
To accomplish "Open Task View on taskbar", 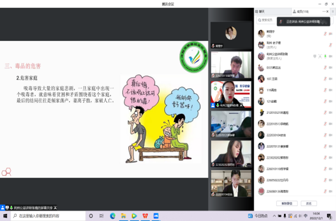I will pyautogui.click(x=101, y=215).
